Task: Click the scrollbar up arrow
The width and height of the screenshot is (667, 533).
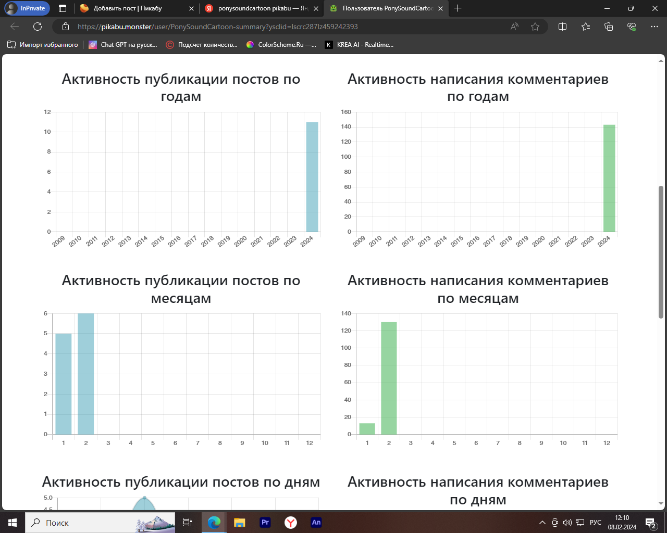Action: [661, 61]
